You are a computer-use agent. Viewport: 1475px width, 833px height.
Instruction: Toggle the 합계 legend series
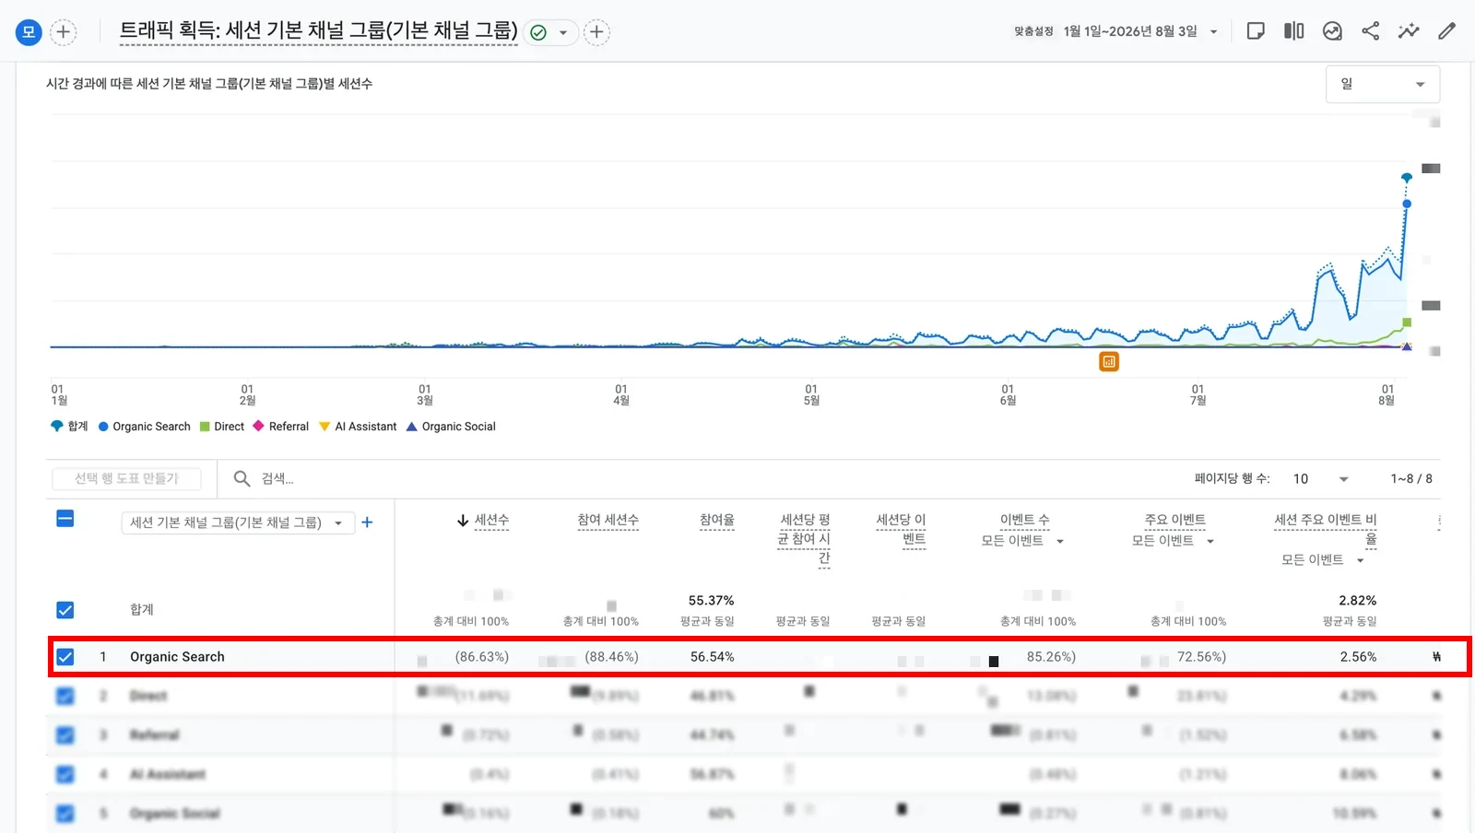pyautogui.click(x=69, y=427)
